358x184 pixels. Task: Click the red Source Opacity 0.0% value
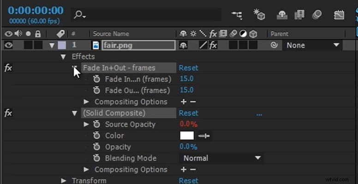click(x=189, y=124)
